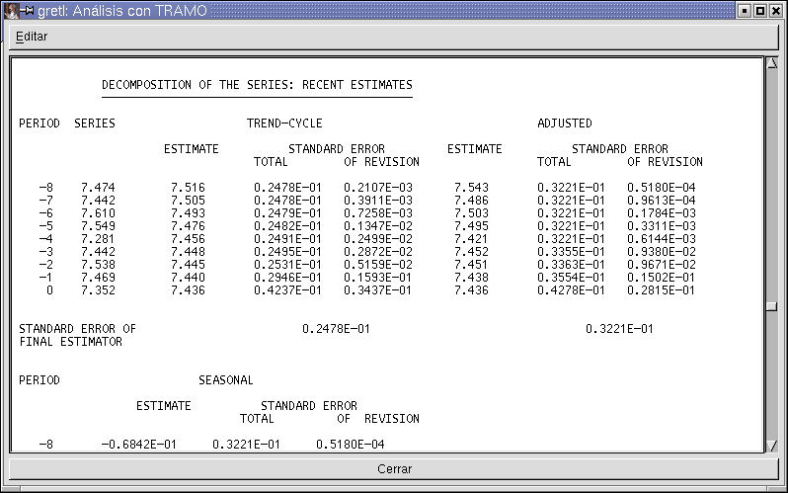Image resolution: width=788 pixels, height=493 pixels.
Task: Click adjusted estimate 7.421
Action: [471, 239]
